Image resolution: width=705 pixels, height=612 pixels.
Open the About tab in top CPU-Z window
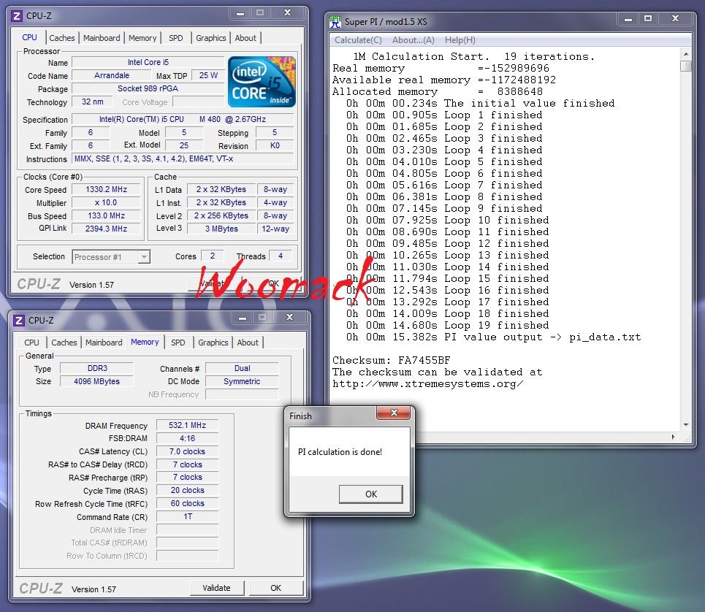point(245,38)
